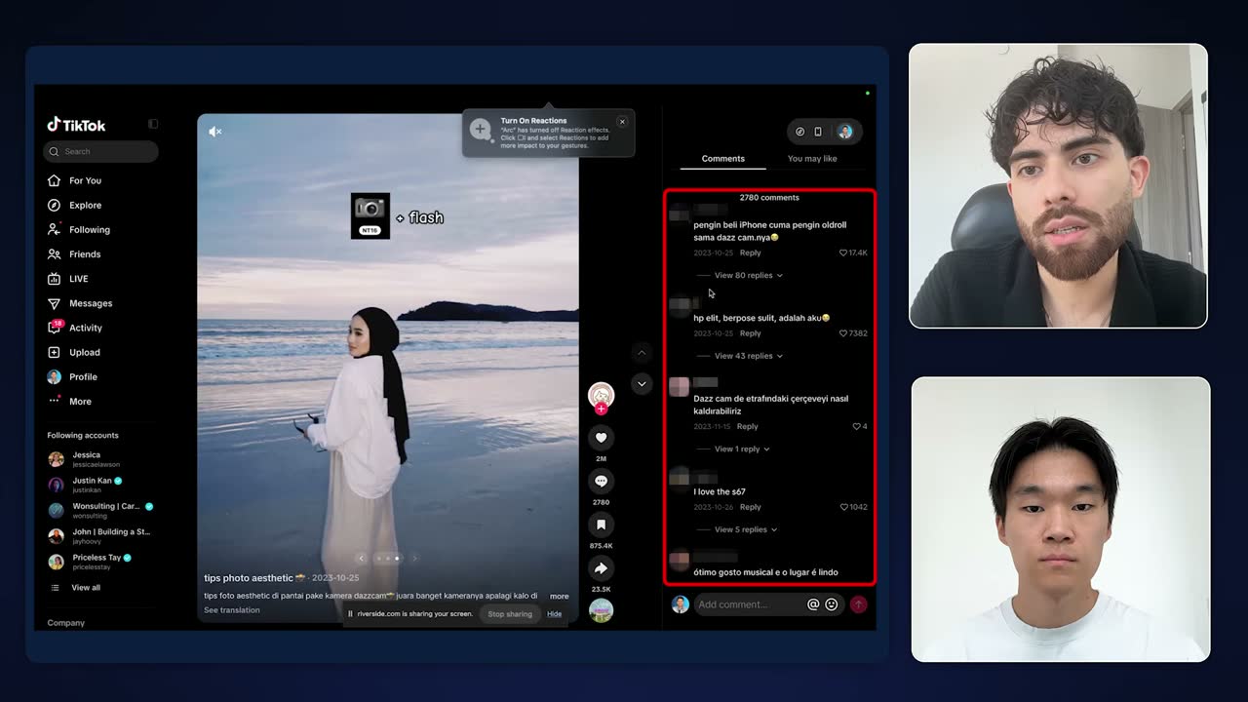Like the video with the heart icon
This screenshot has width=1248, height=702.
(602, 438)
